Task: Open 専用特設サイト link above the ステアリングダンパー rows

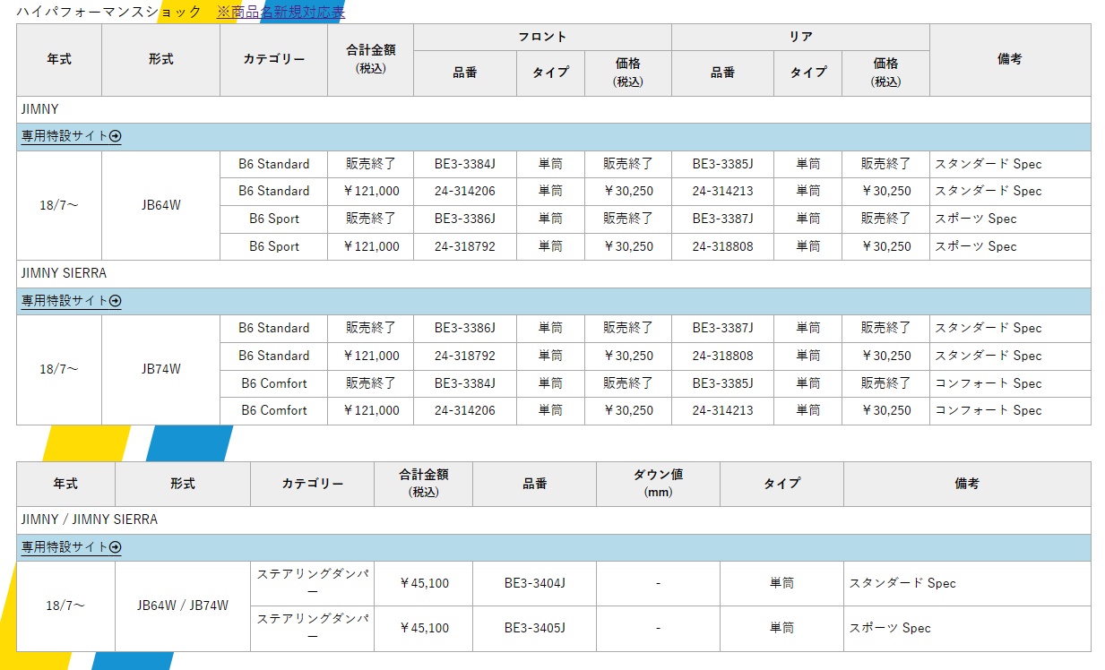Action: point(72,546)
